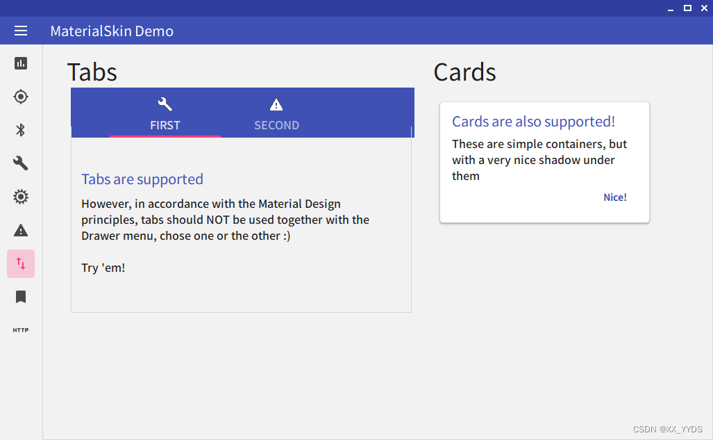
Task: Open the gear settings sidebar page
Action: click(20, 197)
